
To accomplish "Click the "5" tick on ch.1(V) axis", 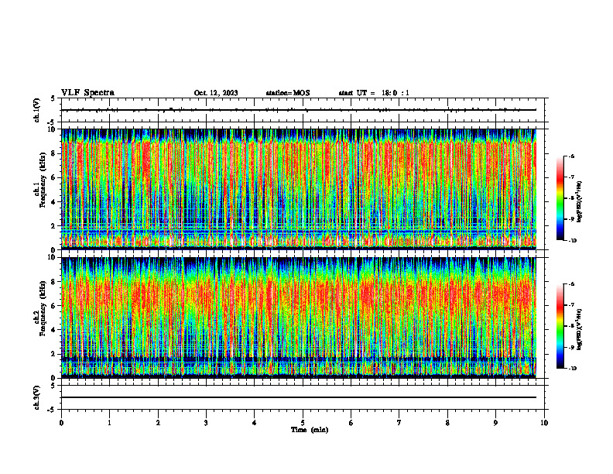I will point(53,98).
